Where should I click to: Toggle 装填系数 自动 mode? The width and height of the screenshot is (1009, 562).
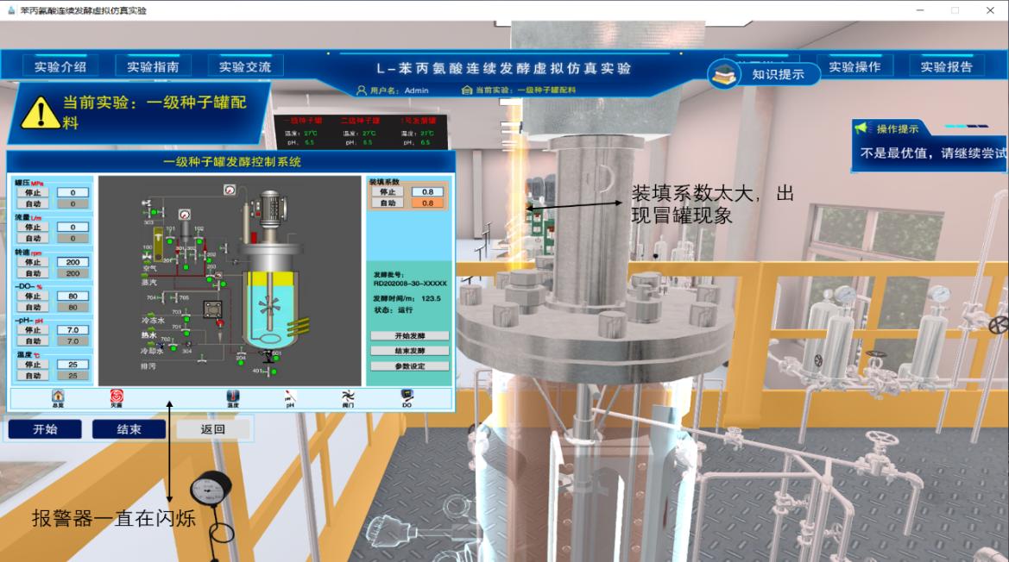tap(388, 203)
